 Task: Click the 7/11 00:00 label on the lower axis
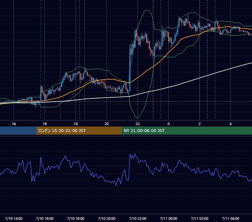tap(169, 218)
